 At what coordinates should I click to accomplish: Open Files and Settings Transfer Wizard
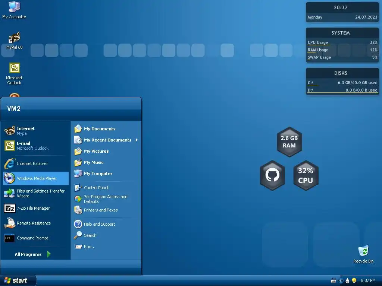(x=36, y=193)
